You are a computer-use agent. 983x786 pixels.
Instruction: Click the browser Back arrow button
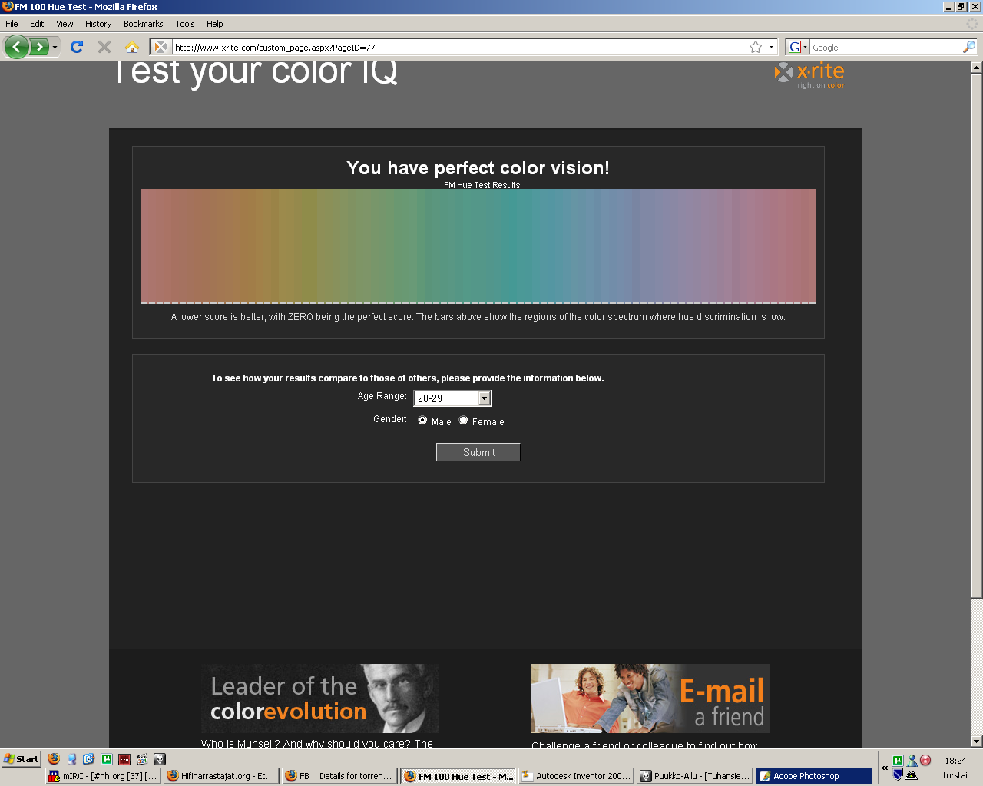point(16,48)
